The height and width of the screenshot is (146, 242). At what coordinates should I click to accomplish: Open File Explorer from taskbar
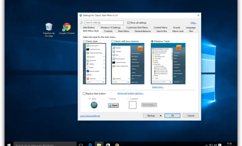99,144
